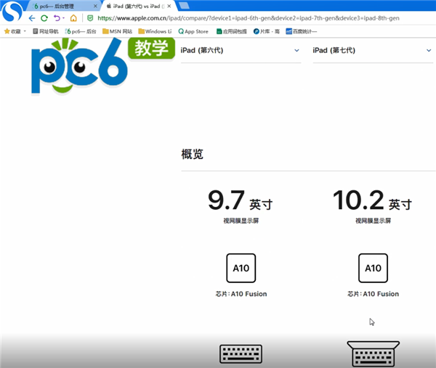Open the 网址导航 bookmark
Image resolution: width=436 pixels, height=368 pixels.
coord(46,31)
